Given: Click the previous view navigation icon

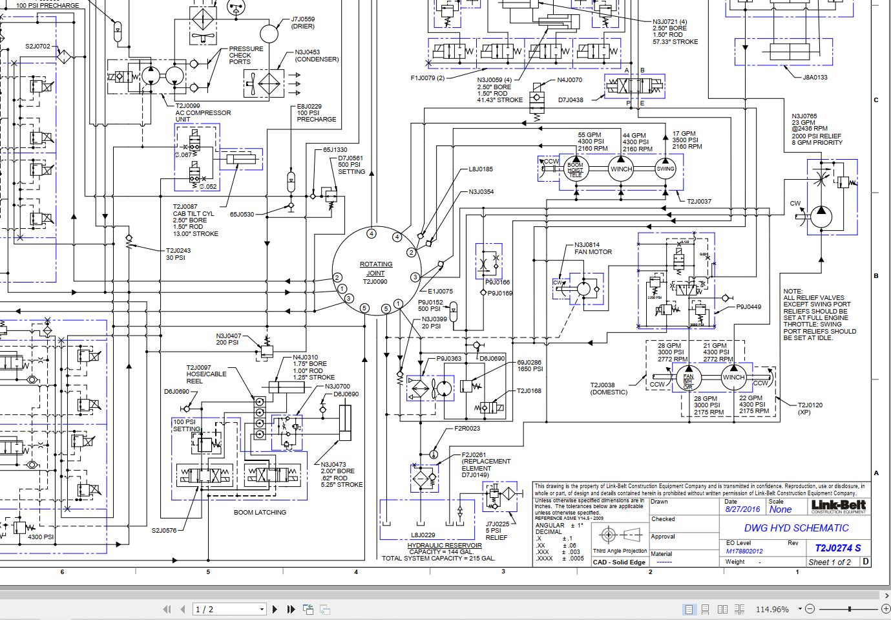Looking at the screenshot, I should tap(308, 609).
